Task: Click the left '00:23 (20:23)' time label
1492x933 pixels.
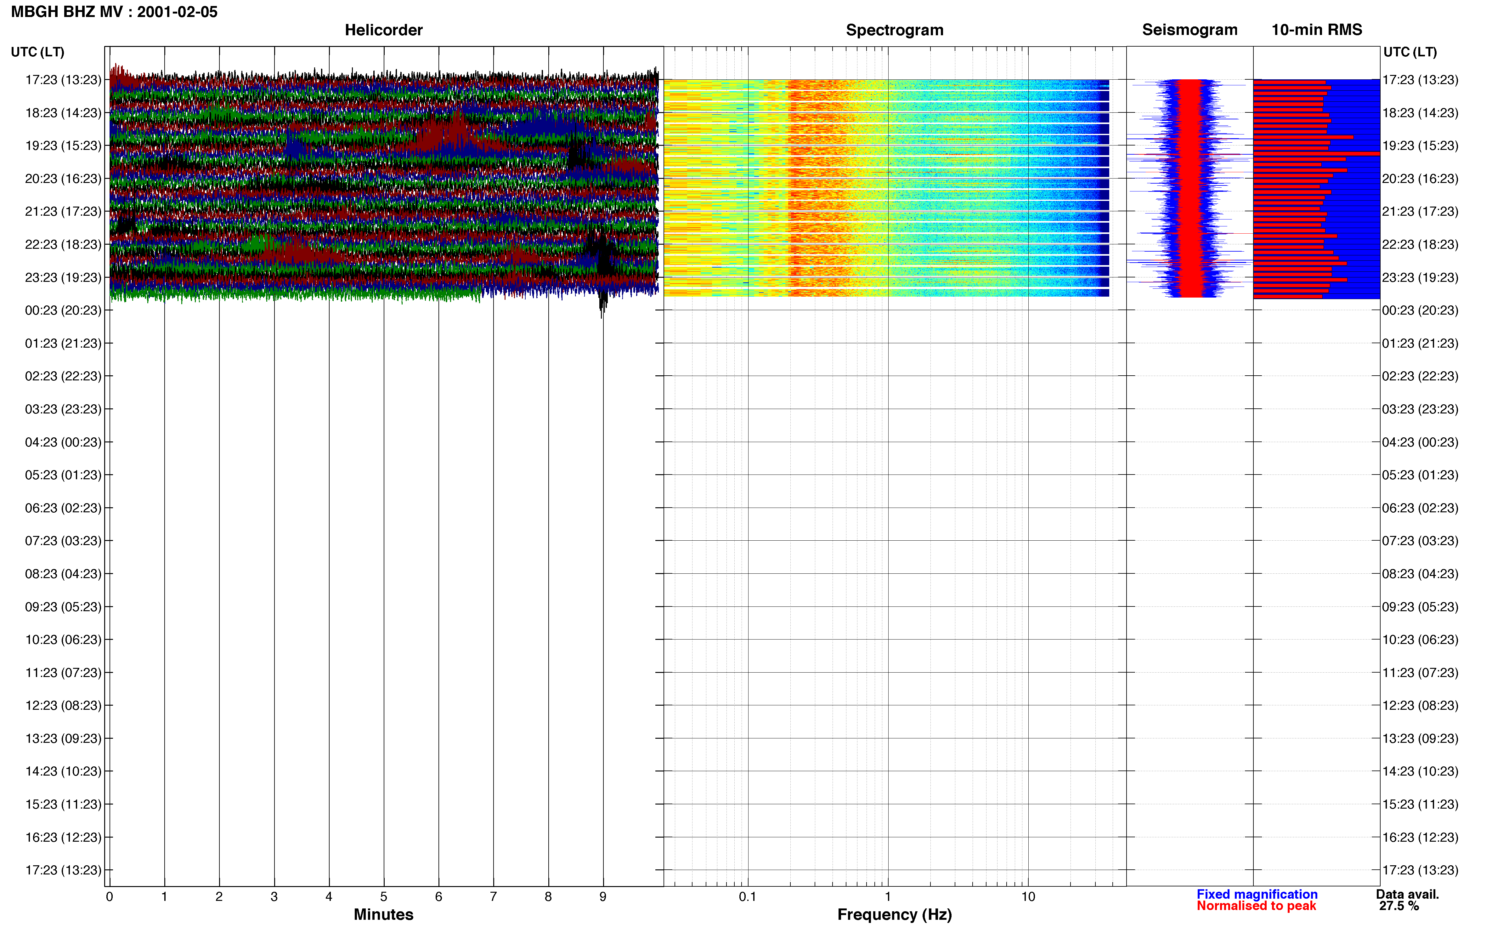Action: [63, 310]
